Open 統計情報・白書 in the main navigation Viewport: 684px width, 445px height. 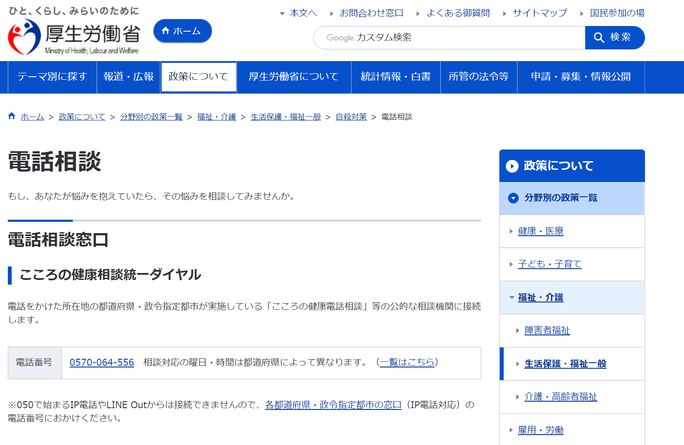[x=396, y=77]
